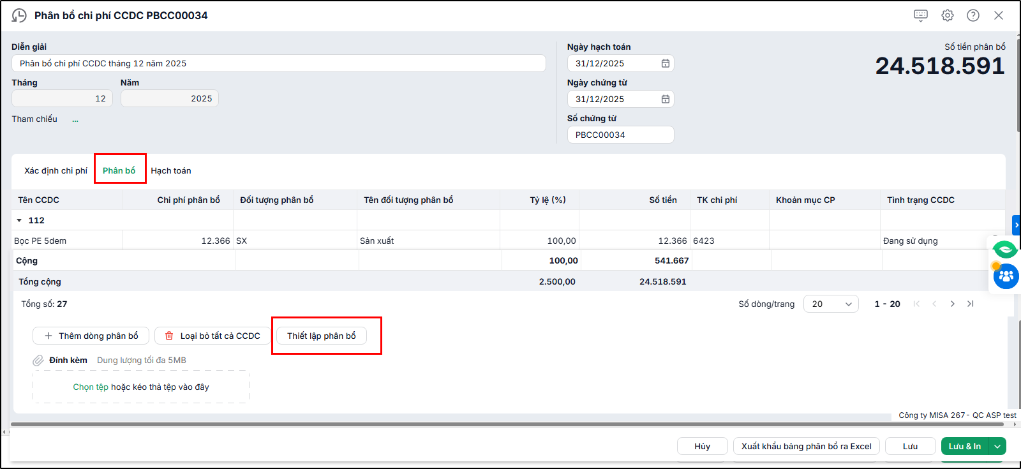Click Thiết lập phân bổ button

[x=322, y=336]
